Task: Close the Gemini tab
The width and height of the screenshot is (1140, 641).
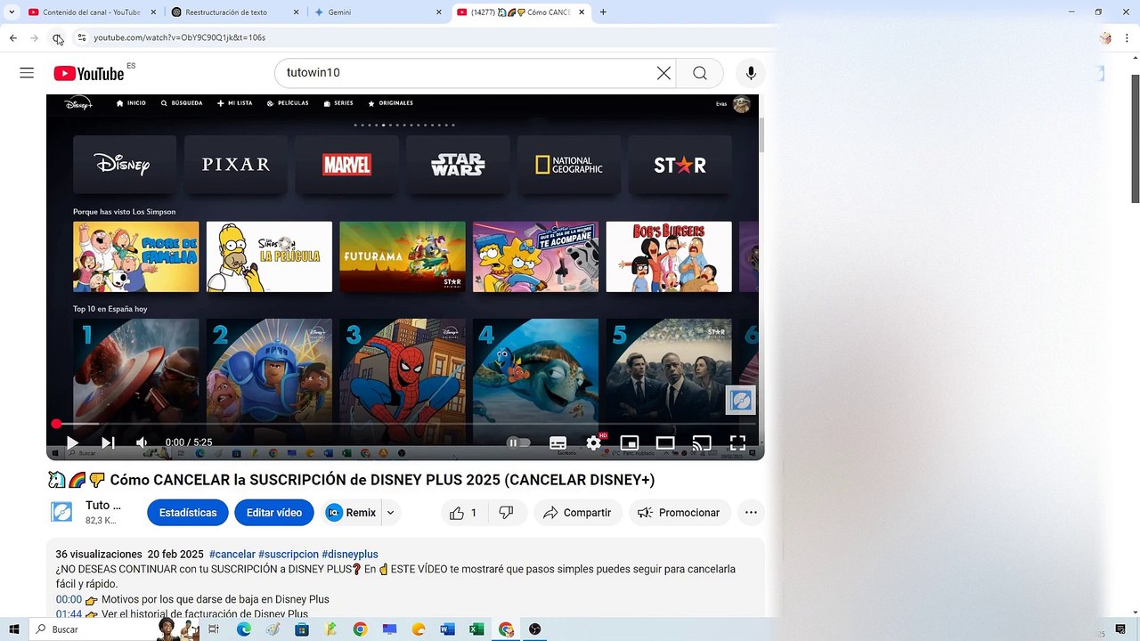Action: pos(438,12)
